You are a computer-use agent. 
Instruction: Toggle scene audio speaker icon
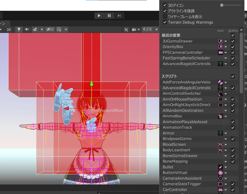[27, 29]
